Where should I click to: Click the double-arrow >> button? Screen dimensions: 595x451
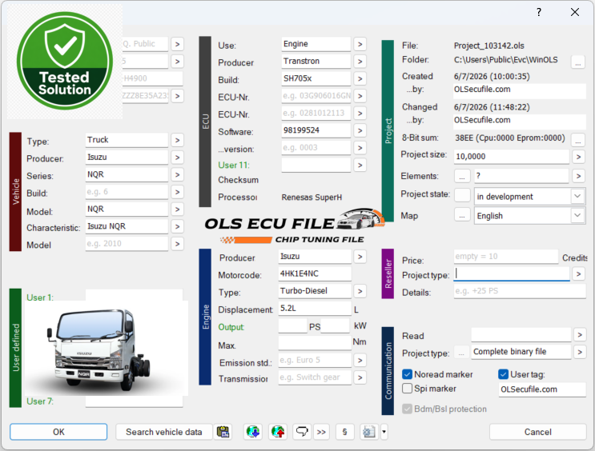pos(321,432)
